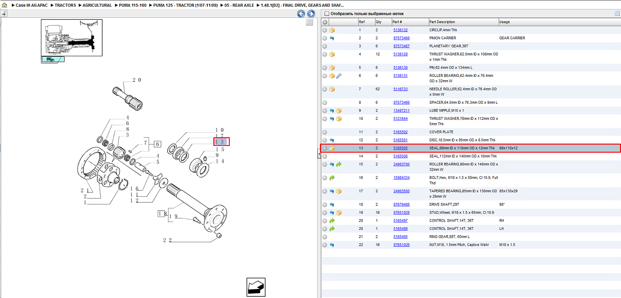Expand the Ref 14 SEAL row plus icon
The height and width of the screenshot is (298, 621).
[x=325, y=156]
